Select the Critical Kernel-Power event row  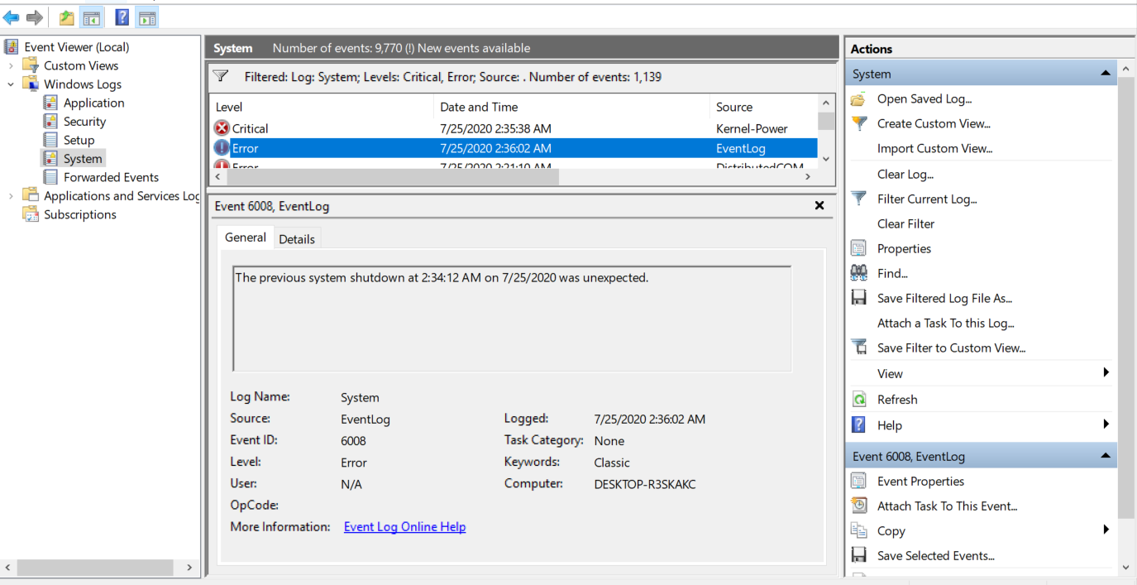point(514,128)
